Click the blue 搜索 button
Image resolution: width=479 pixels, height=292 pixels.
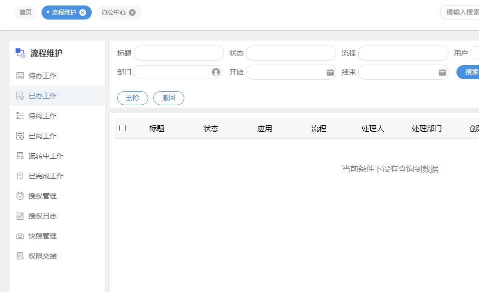pyautogui.click(x=468, y=72)
